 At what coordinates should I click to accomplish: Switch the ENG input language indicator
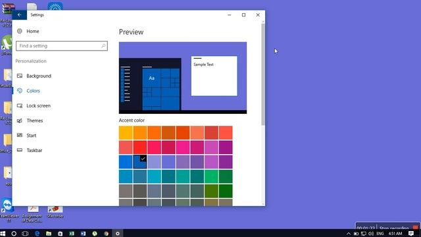[380, 234]
